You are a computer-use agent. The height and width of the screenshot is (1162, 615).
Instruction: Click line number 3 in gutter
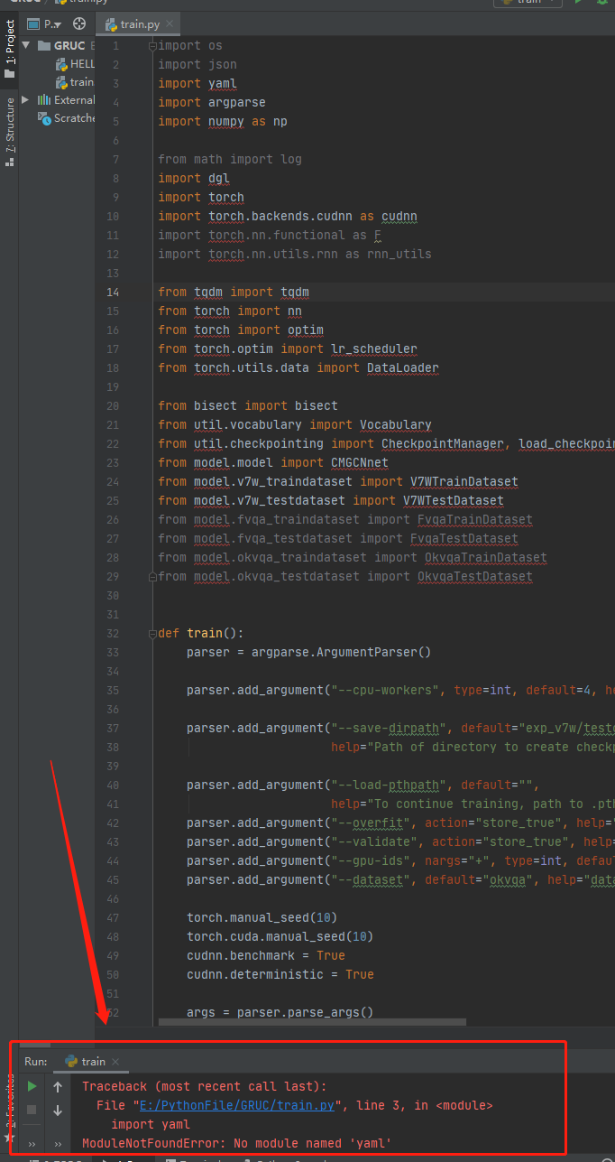pyautogui.click(x=115, y=83)
